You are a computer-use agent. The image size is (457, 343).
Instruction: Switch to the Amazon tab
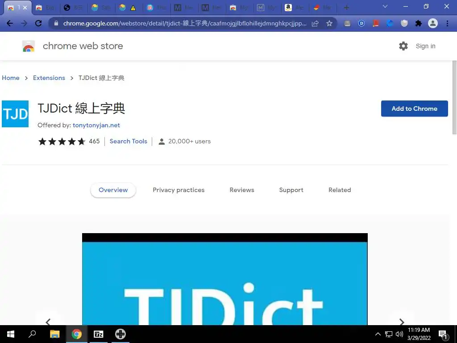pyautogui.click(x=295, y=8)
